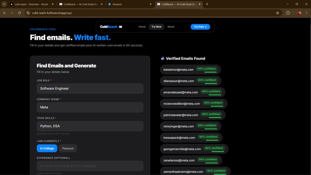The height and width of the screenshot is (175, 311).
Task: Close the second ColdReach tab
Action: coord(101,4)
